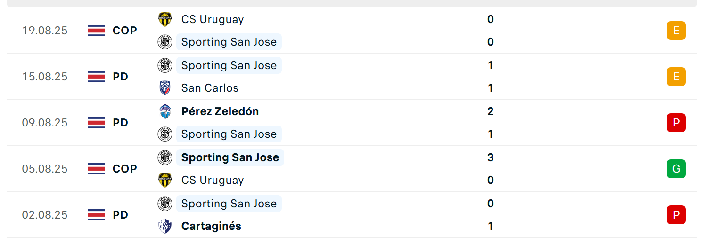Screen dimensions: 705x244
Task: Click Costa Rica flag beside 19.08.25 COP
Action: click(x=96, y=31)
